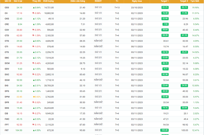204x135 pixels.
Task: Click the 52.64 Target 1 for DGW
Action: coord(166,80)
